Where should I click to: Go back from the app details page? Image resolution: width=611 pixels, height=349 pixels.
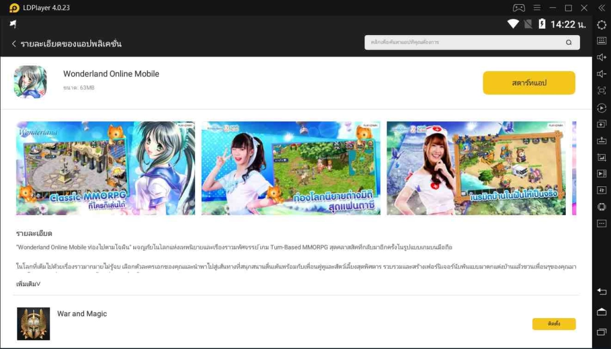(14, 43)
